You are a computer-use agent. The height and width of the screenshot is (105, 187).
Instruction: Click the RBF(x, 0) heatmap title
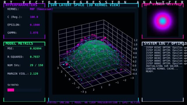(163, 3)
